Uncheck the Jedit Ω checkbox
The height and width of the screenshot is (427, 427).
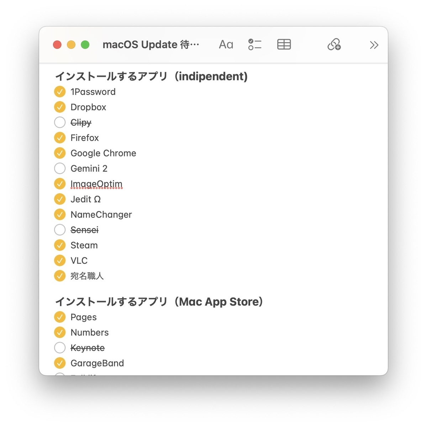(x=60, y=199)
